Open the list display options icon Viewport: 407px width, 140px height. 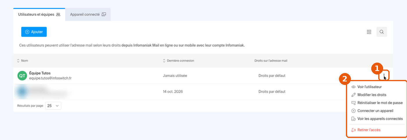(369, 32)
